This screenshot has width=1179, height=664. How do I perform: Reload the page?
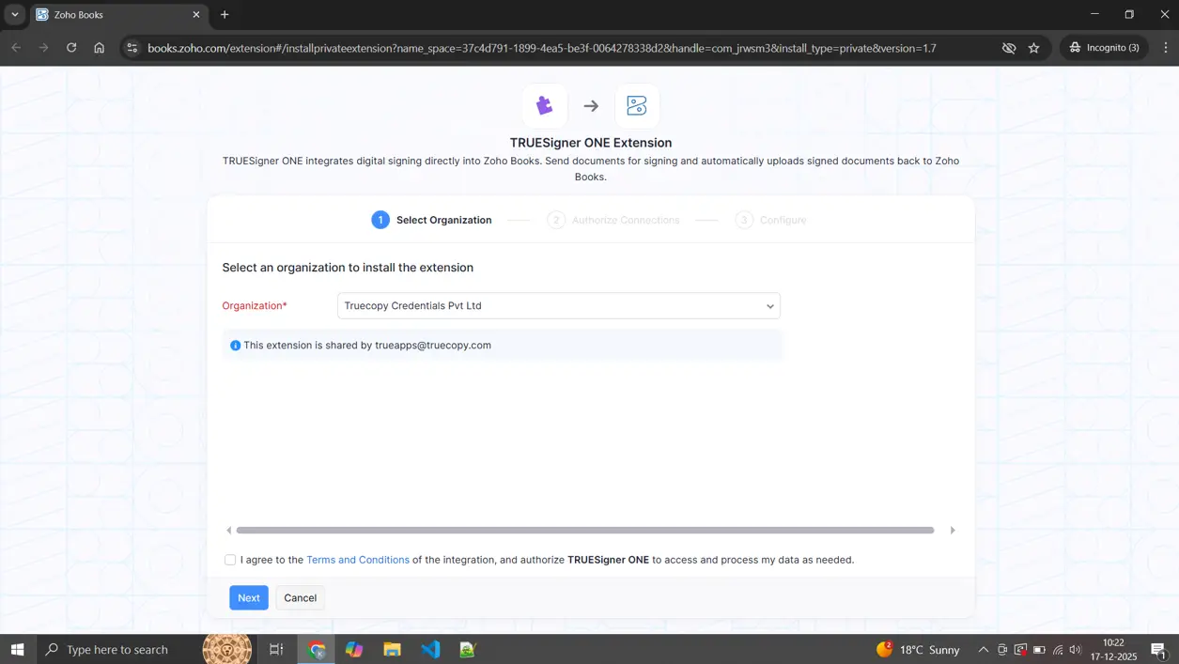point(71,48)
